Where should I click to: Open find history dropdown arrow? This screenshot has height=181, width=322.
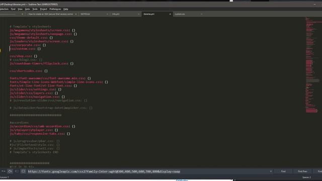[x=271, y=171]
